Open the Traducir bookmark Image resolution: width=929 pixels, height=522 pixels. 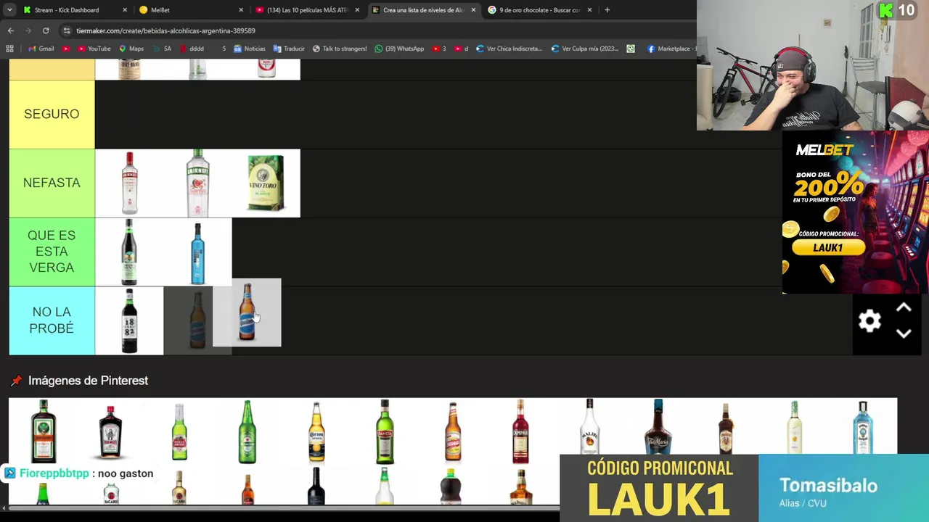pyautogui.click(x=289, y=49)
